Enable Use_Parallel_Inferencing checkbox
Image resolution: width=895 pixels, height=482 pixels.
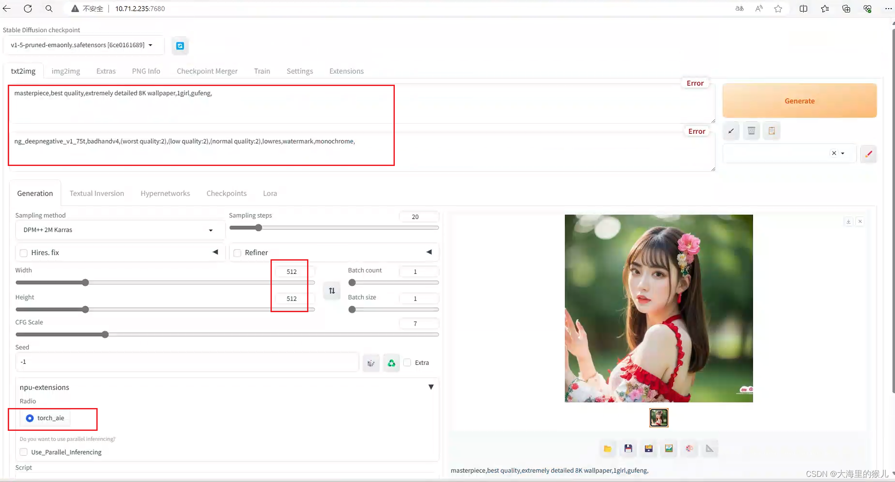click(24, 452)
